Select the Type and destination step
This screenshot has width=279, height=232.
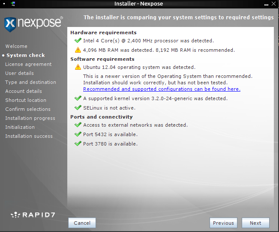point(30,82)
